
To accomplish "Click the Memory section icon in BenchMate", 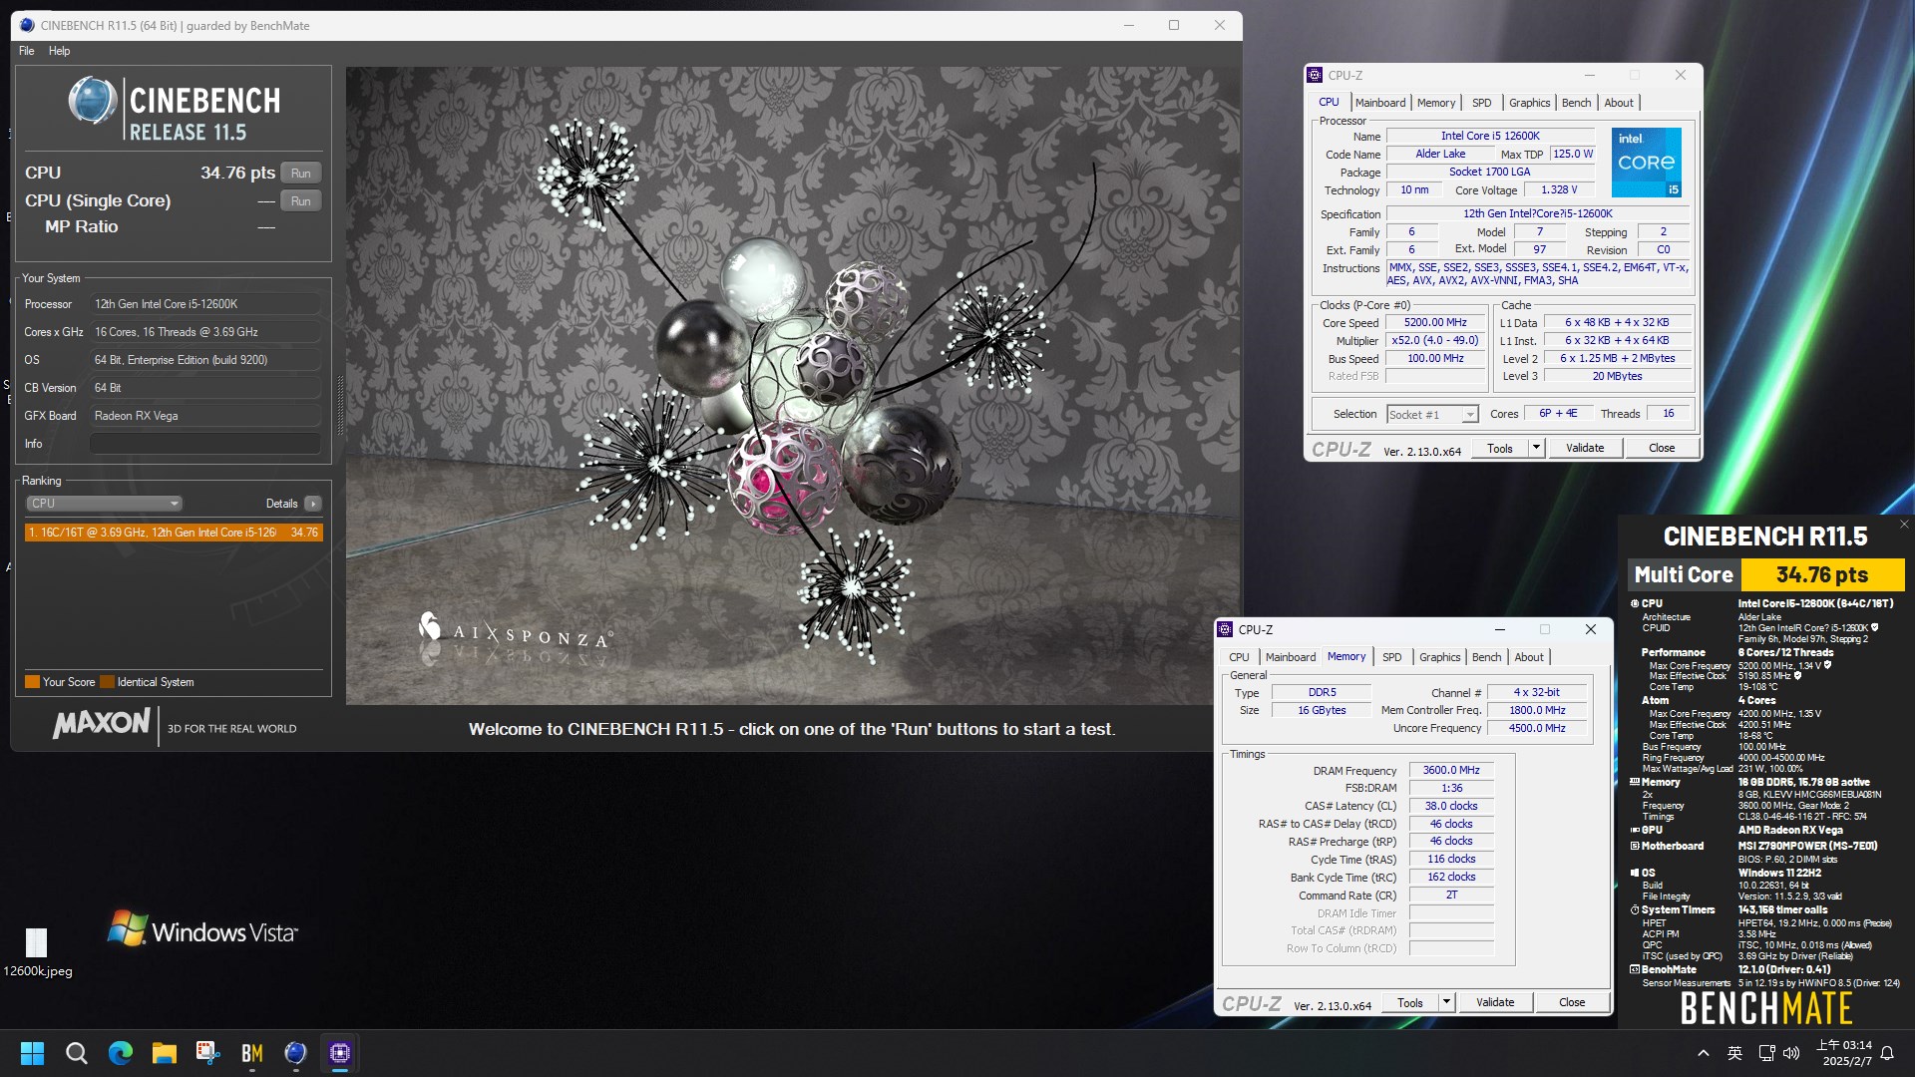I will point(1634,782).
